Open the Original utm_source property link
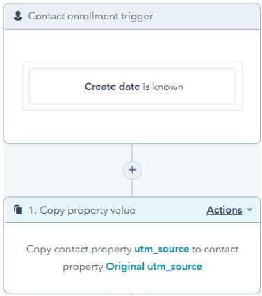 pyautogui.click(x=154, y=267)
